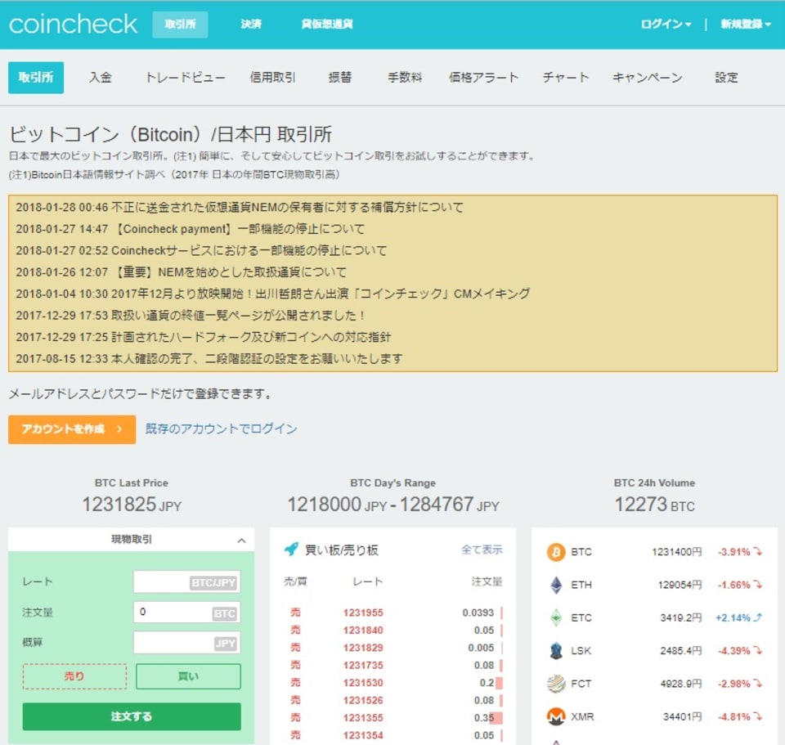Open the トレードビュー navigation item
785x745 pixels.
(x=186, y=78)
